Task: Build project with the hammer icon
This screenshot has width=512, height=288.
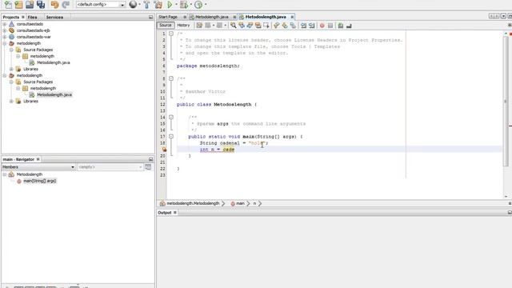Action: click(x=146, y=5)
